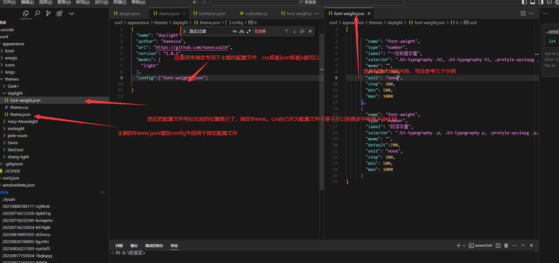Go to previous match in find widget
This screenshot has height=263, width=559.
click(x=286, y=31)
